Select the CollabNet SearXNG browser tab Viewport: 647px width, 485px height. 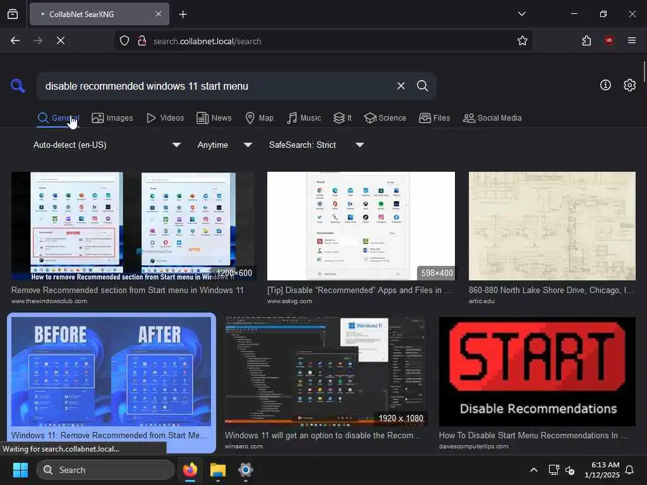(99, 14)
